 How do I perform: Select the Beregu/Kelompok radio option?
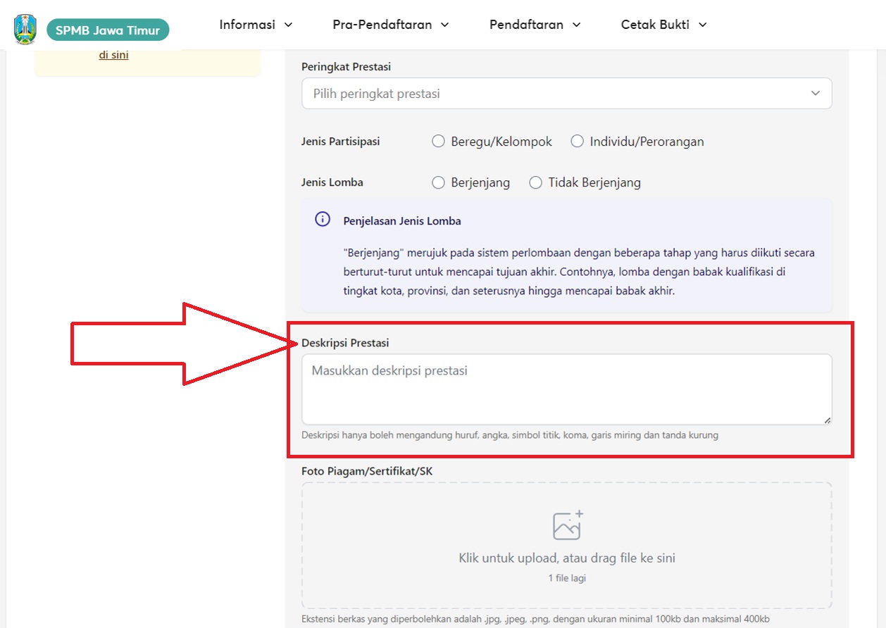pyautogui.click(x=438, y=142)
